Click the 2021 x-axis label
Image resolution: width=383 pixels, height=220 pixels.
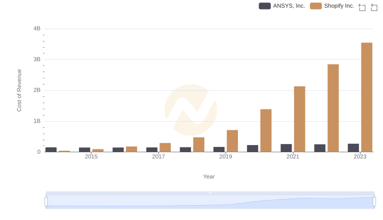point(293,157)
